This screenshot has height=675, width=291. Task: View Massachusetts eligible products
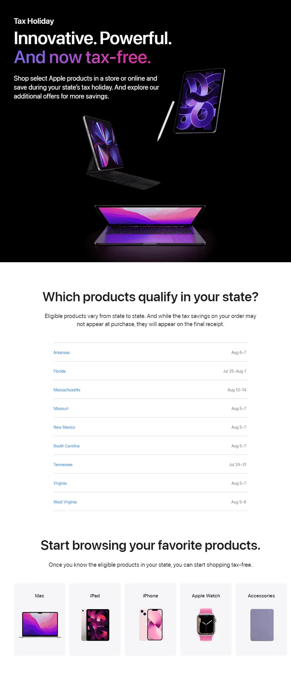[67, 390]
